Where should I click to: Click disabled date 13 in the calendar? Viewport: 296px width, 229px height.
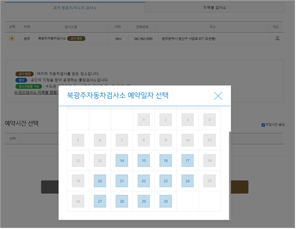pyautogui.click(x=100, y=161)
